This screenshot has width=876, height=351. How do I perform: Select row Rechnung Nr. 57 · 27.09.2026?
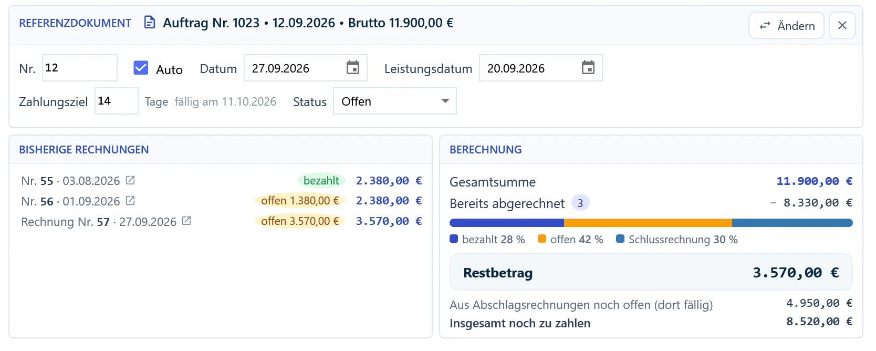(222, 221)
